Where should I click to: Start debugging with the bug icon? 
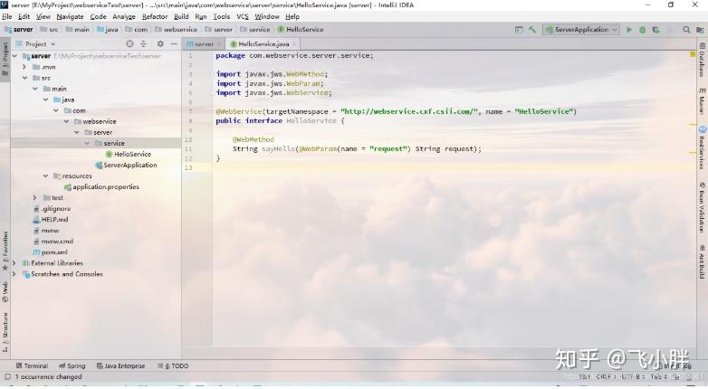(643, 30)
